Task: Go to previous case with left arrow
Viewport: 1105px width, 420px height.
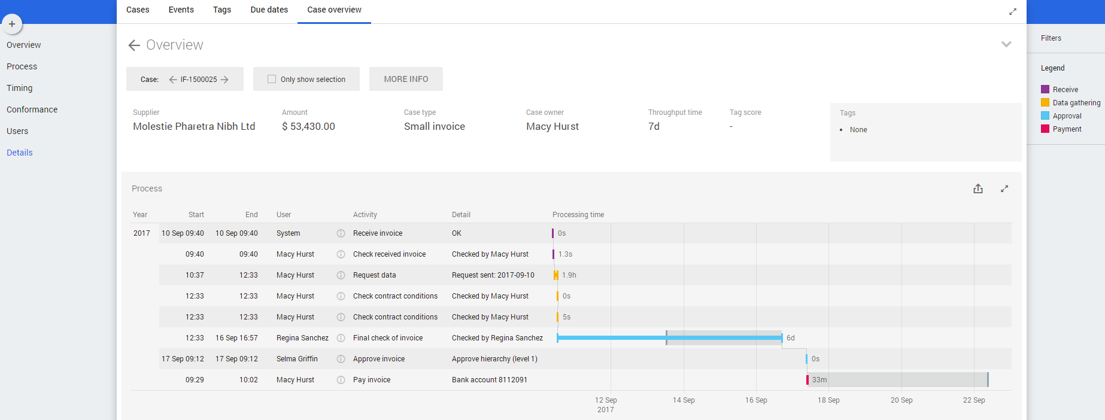Action: click(173, 80)
